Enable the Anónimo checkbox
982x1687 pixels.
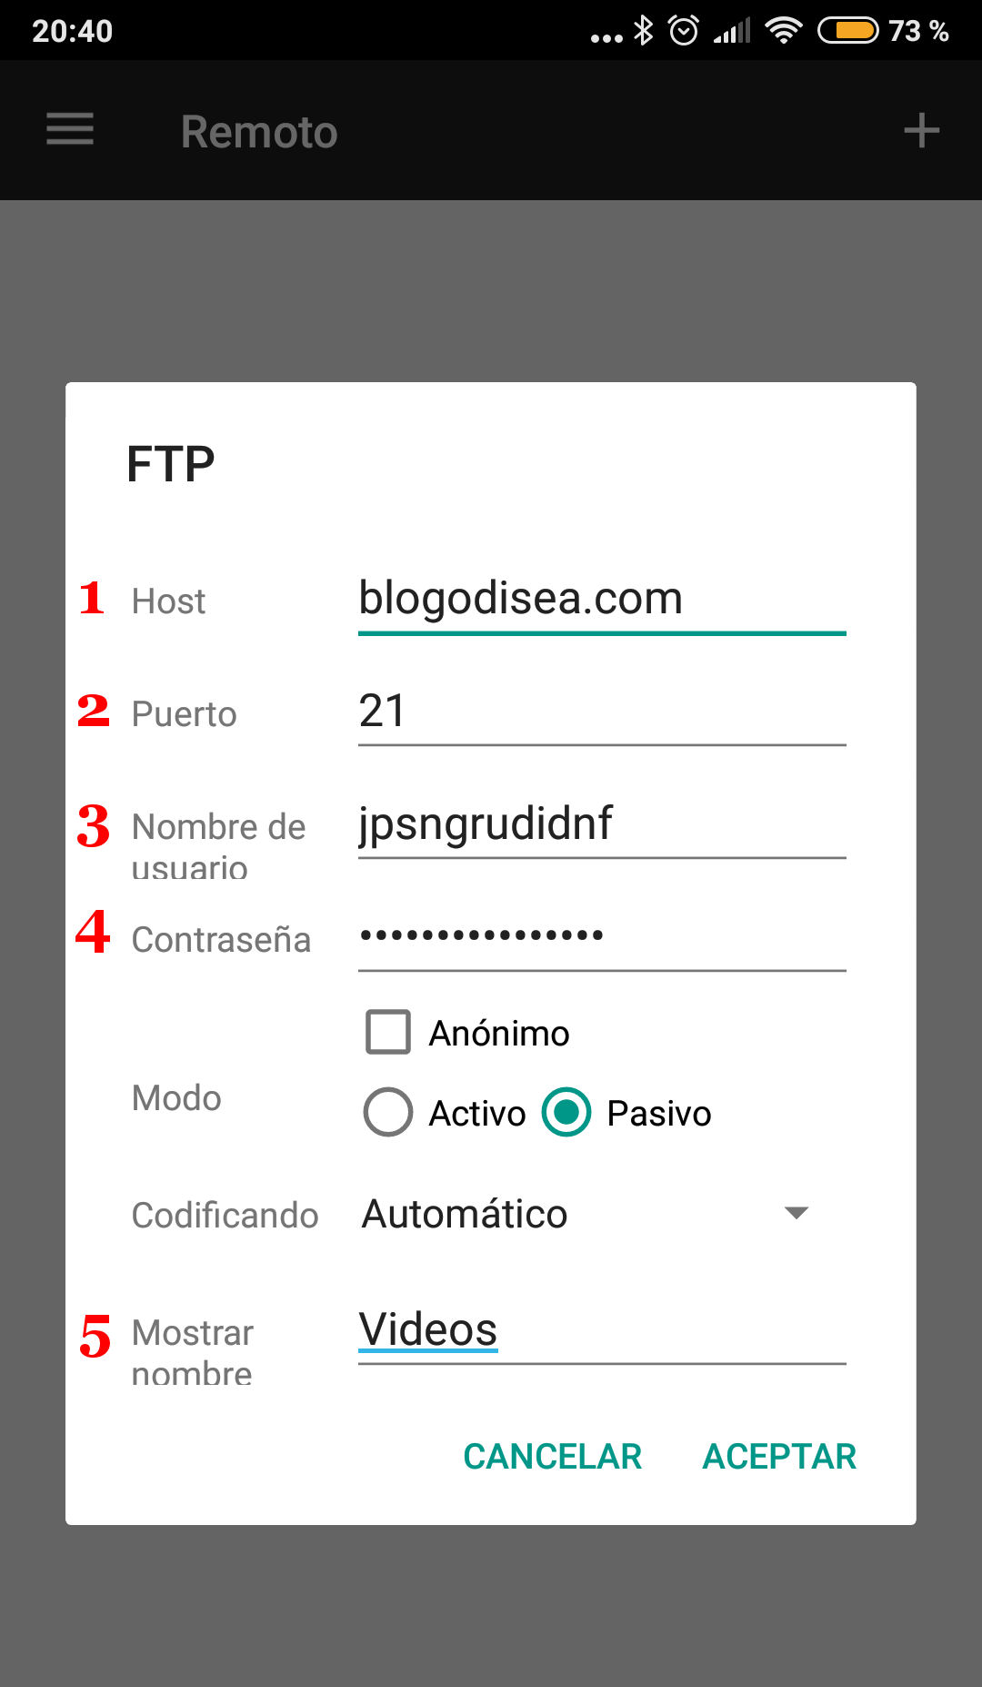coord(388,1032)
